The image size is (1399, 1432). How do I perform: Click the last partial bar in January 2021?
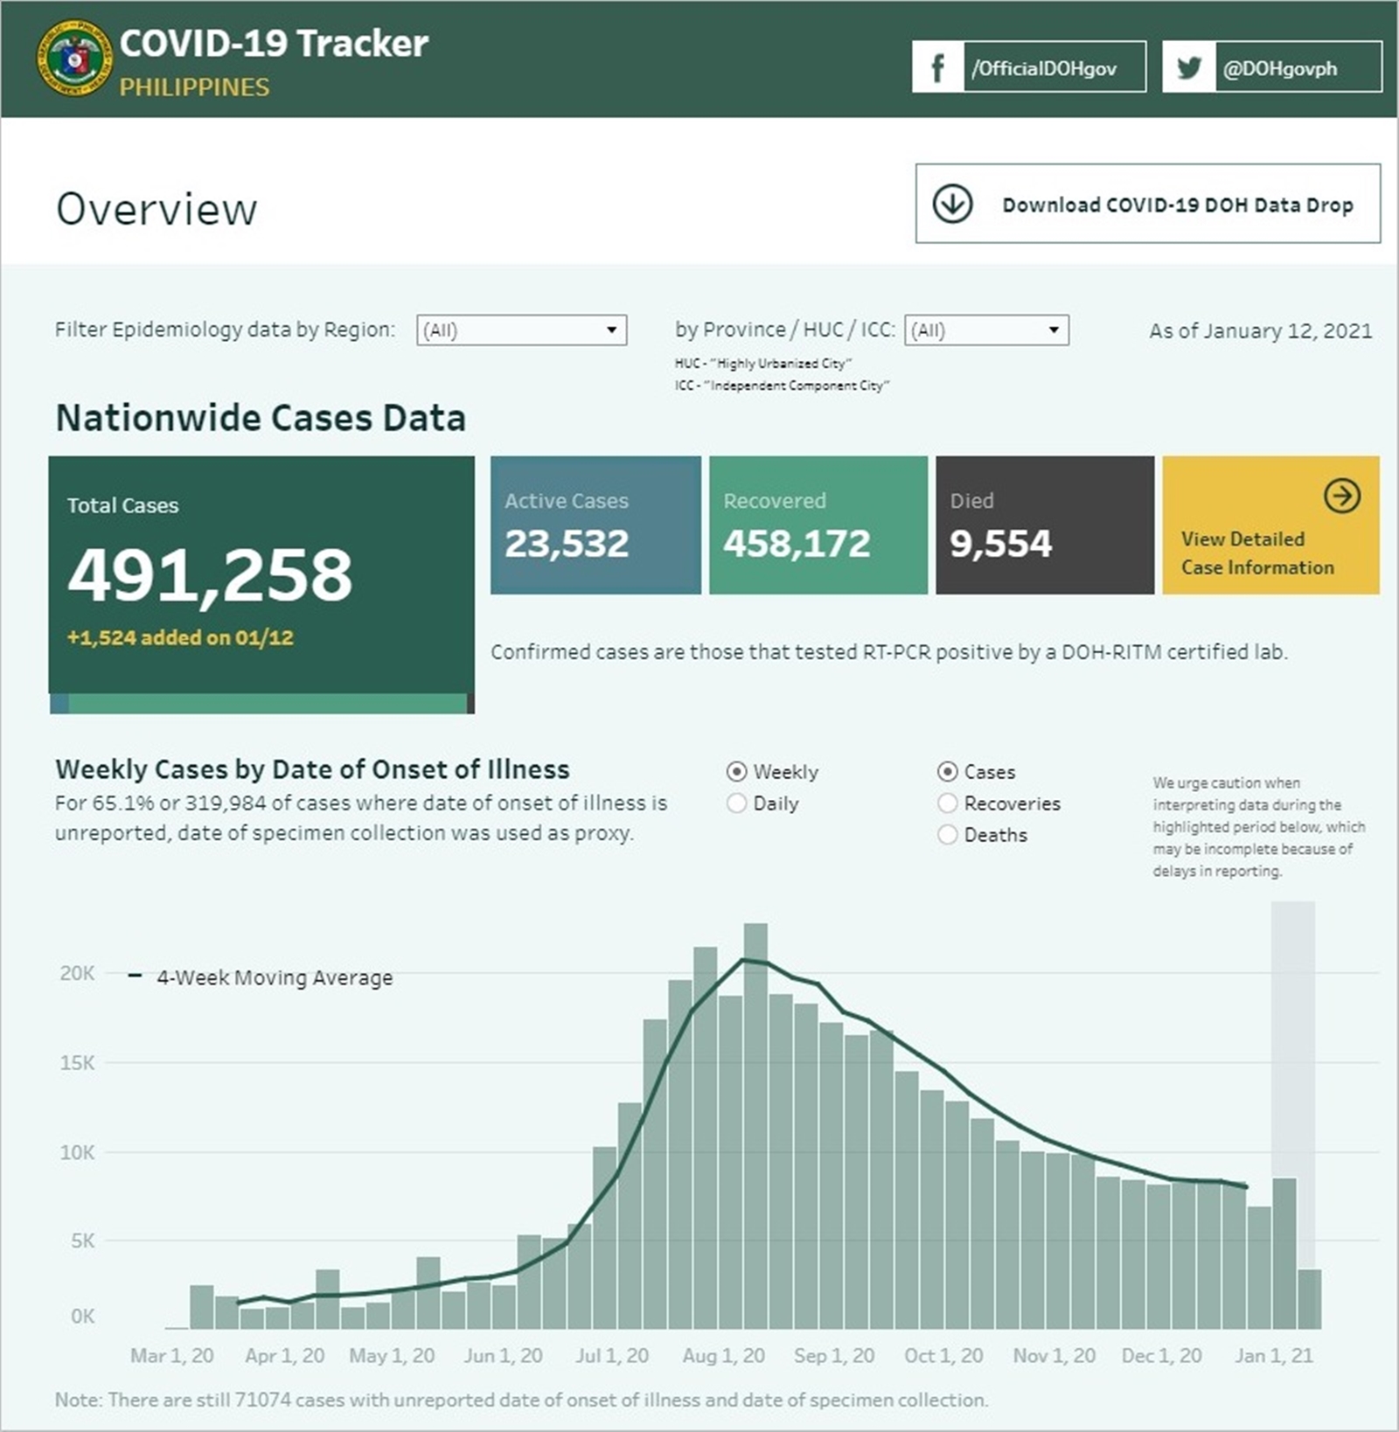1309,1299
